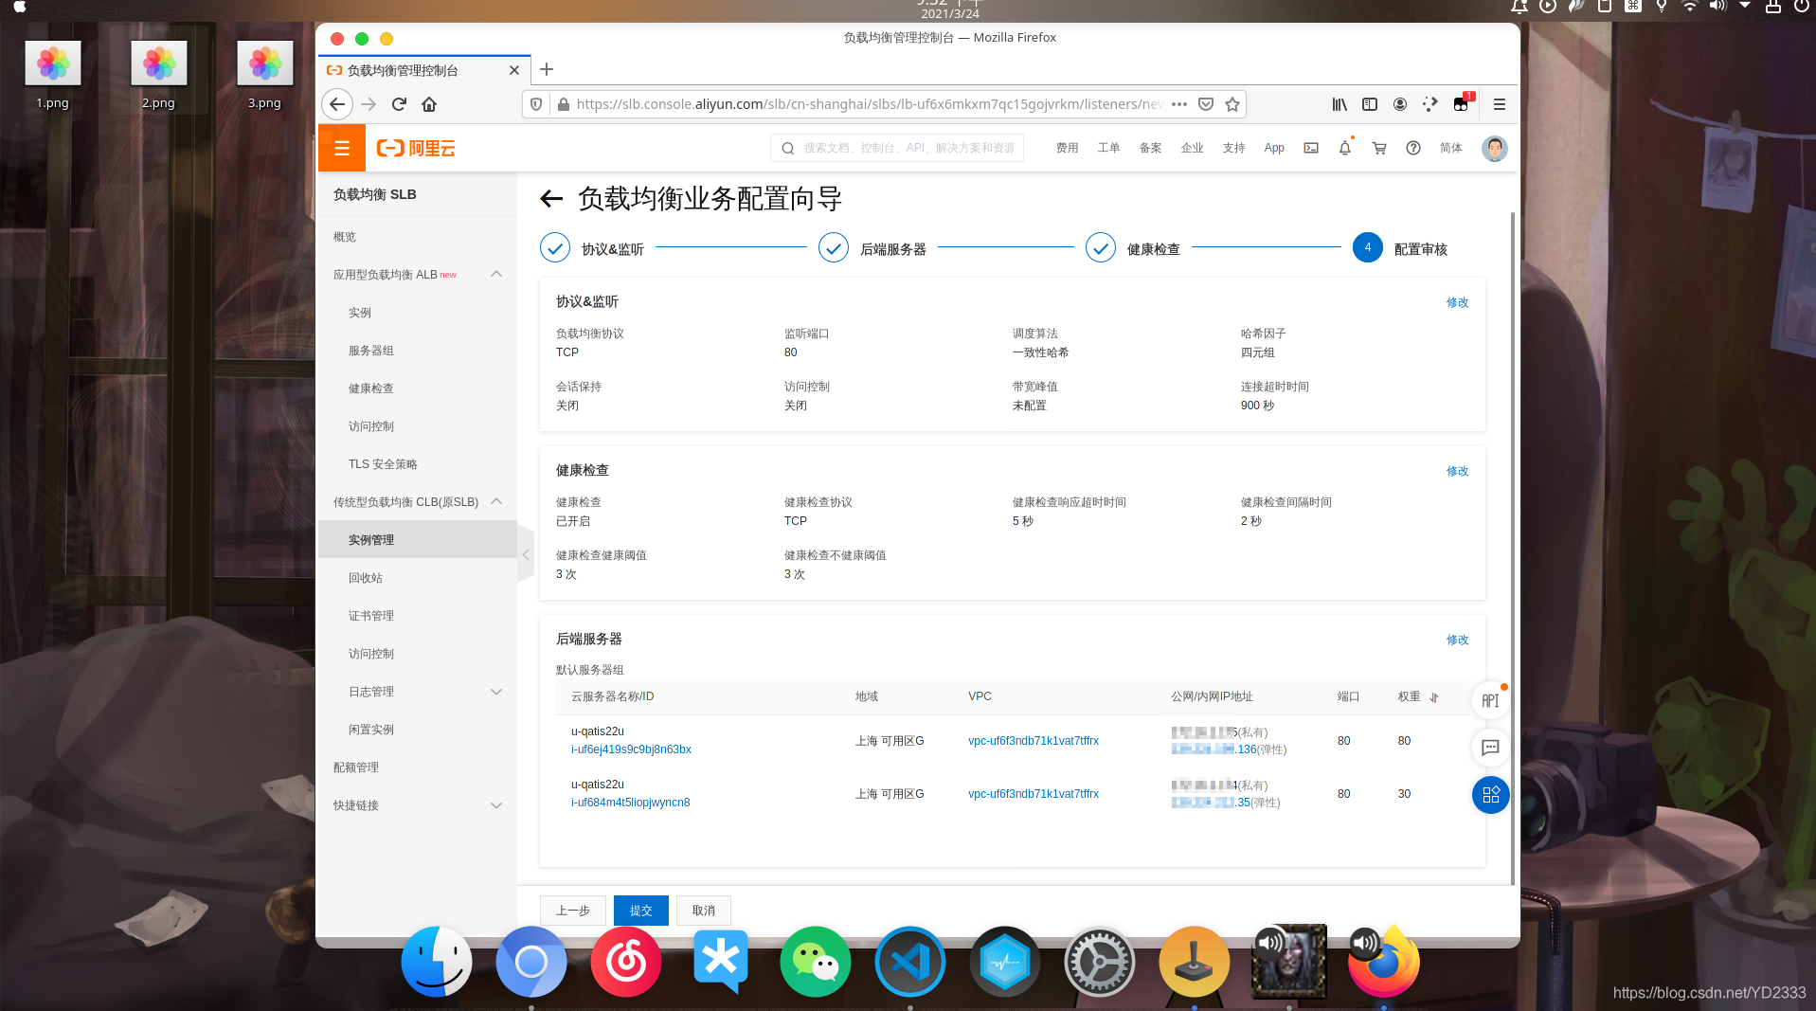Close the 负载均衡管理控制台 tab
Viewport: 1816px width, 1011px height.
point(513,70)
